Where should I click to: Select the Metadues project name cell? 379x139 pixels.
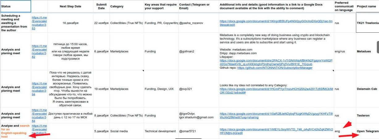click(x=367, y=51)
